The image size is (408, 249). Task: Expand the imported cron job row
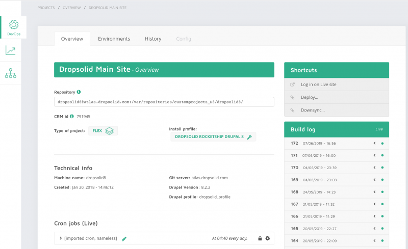pyautogui.click(x=61, y=238)
